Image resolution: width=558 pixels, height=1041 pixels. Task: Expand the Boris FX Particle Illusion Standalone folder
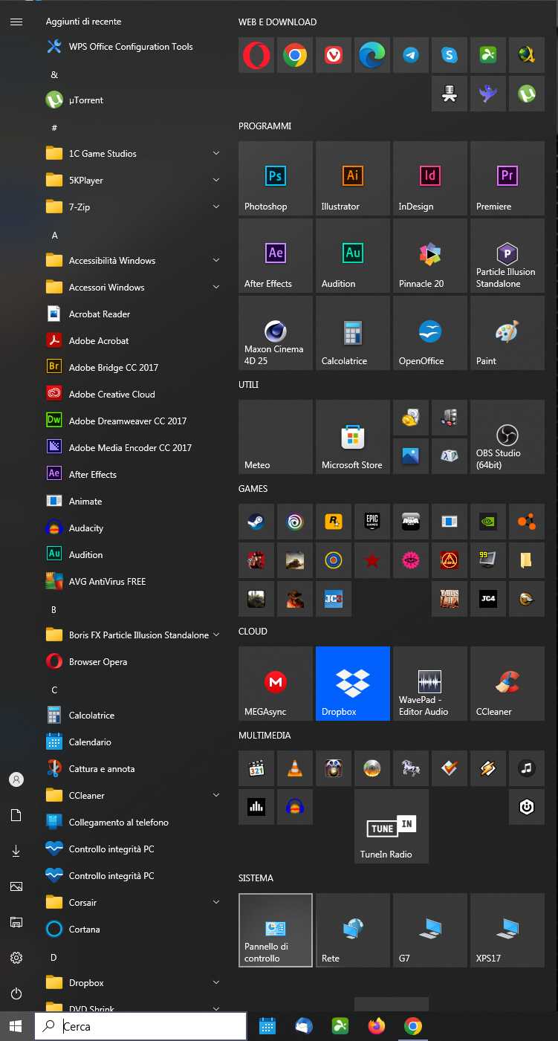pos(134,635)
